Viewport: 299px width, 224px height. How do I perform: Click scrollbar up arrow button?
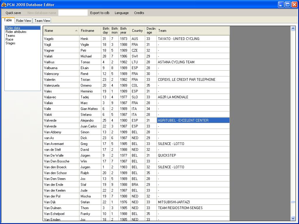(293, 29)
